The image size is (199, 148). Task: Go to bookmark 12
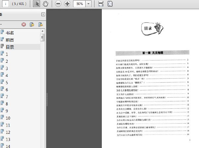coord(8,132)
